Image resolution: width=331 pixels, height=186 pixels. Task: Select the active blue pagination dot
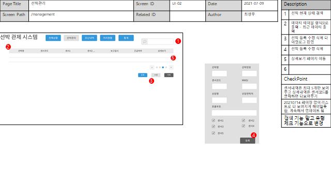click(163, 68)
